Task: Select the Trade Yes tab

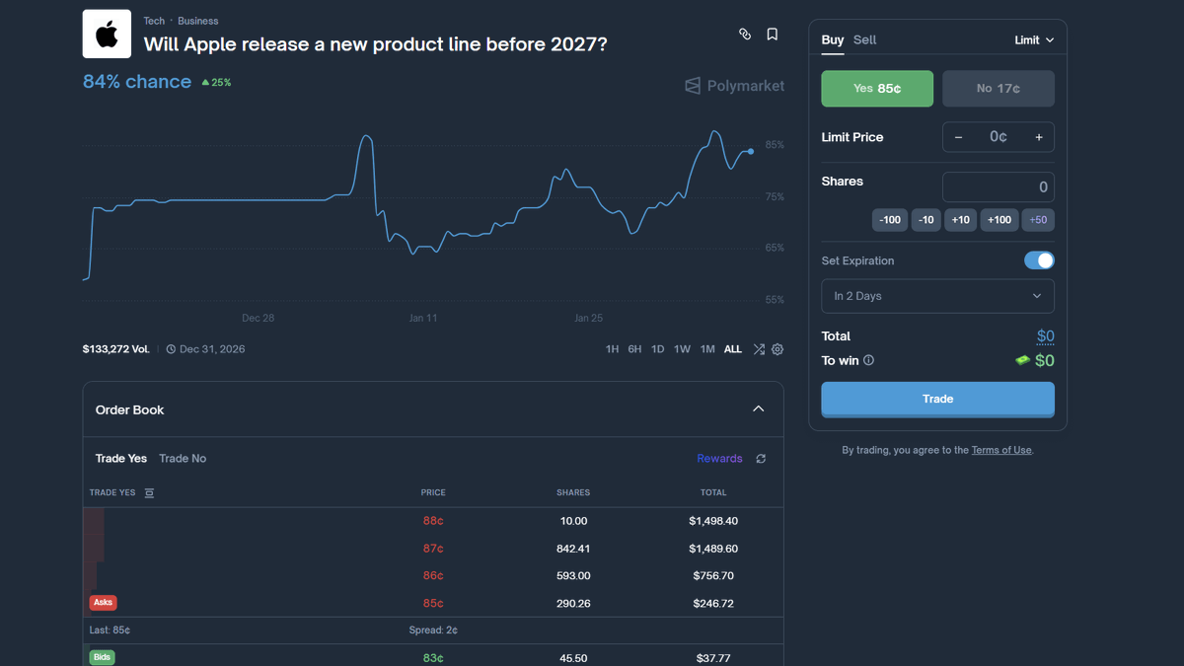Action: tap(121, 459)
